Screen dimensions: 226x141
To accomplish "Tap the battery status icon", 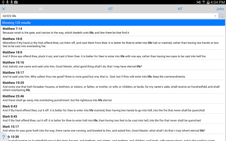I will point(208,2).
